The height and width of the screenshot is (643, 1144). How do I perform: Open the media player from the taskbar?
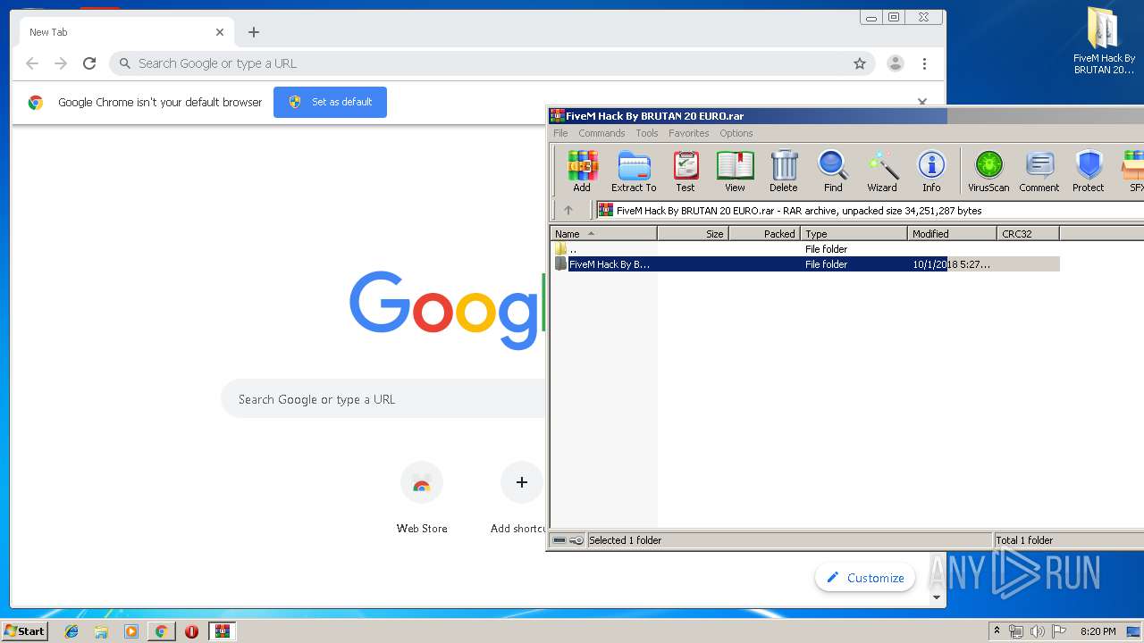coord(131,631)
